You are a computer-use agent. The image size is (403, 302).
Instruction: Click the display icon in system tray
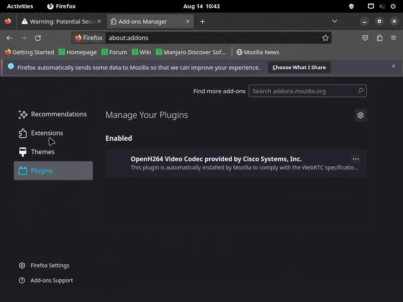click(371, 6)
